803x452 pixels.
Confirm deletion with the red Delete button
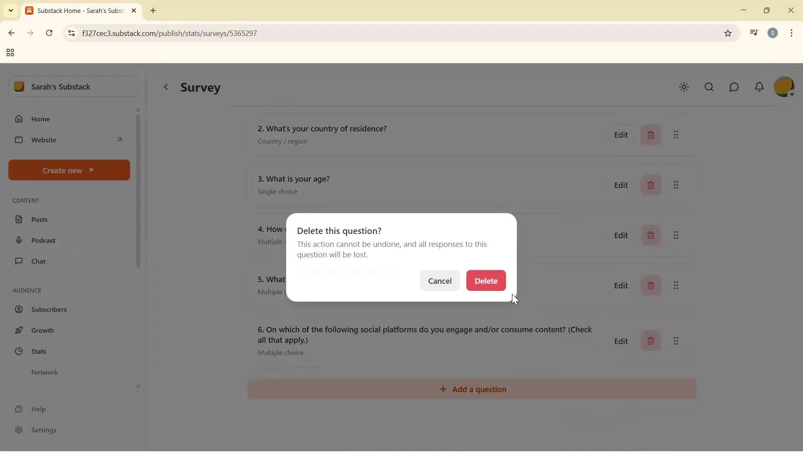click(486, 281)
